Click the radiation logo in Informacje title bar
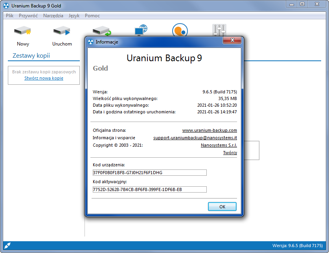The image size is (329, 253). tap(91, 42)
